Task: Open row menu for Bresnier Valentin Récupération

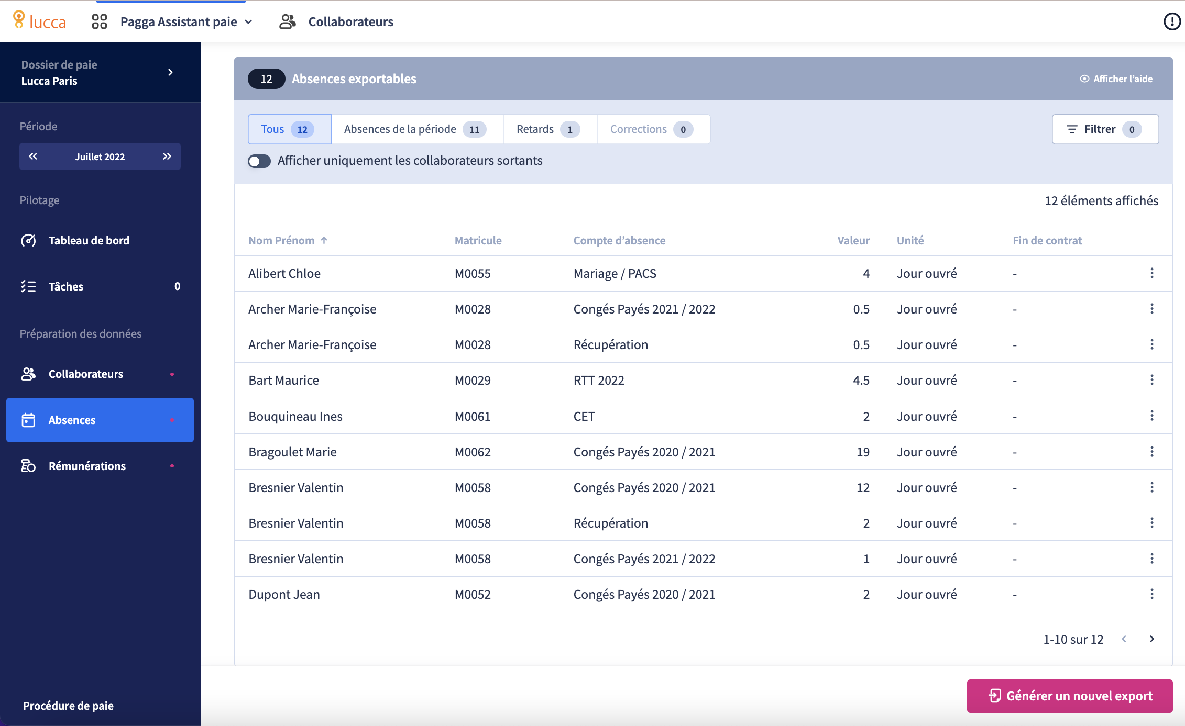Action: (x=1152, y=523)
